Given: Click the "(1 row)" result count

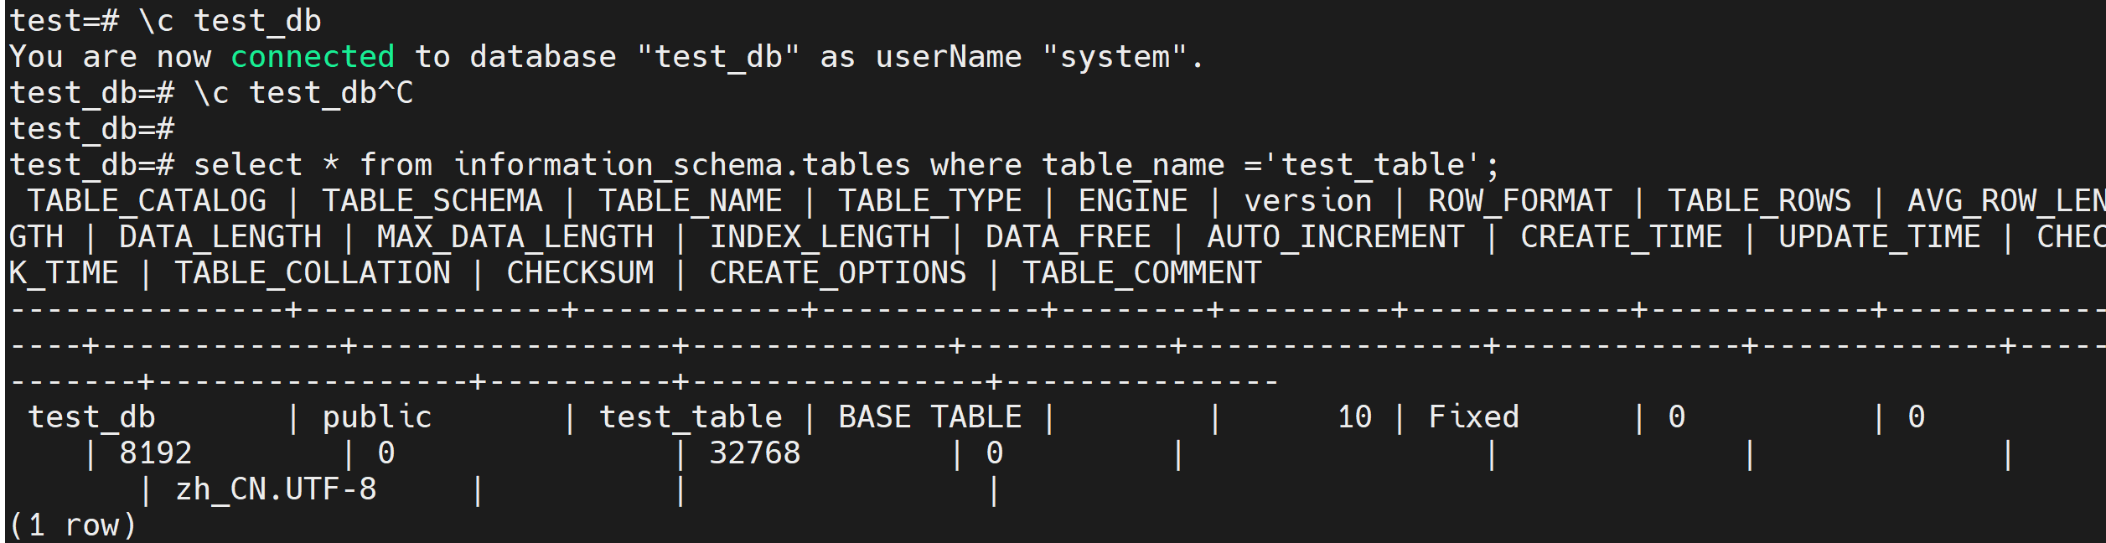Looking at the screenshot, I should [73, 525].
